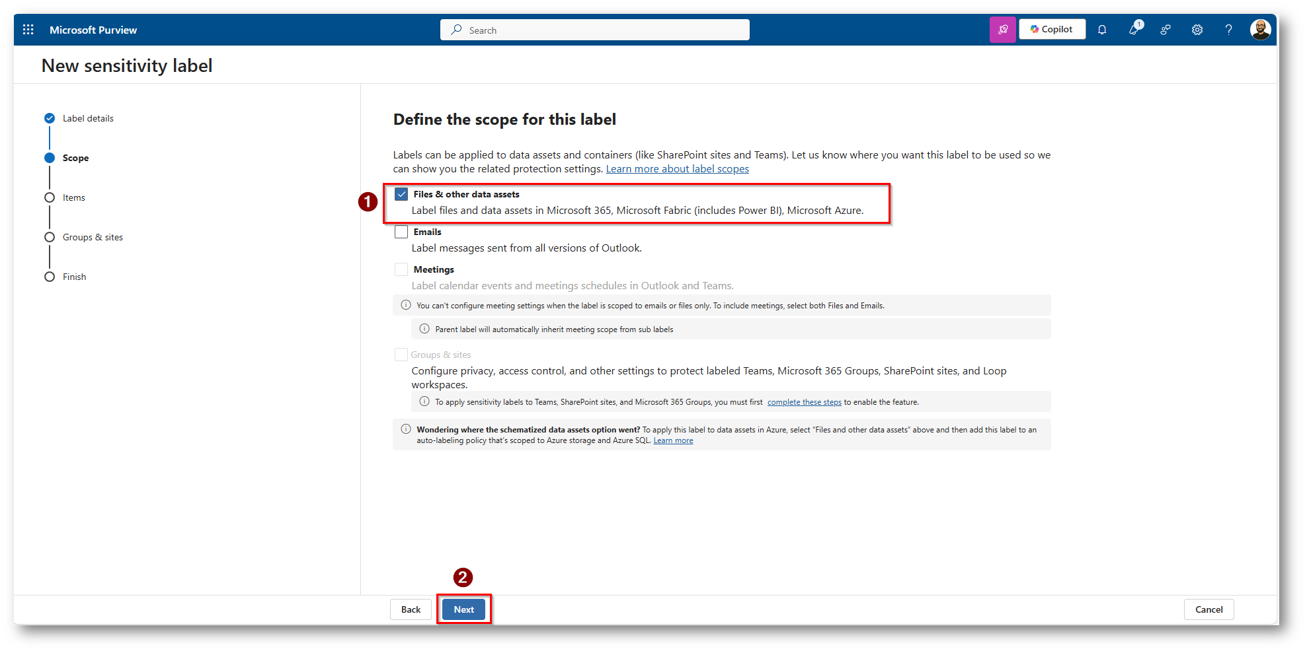This screenshot has width=1307, height=653.
Task: Click the Meetings label text
Action: (434, 269)
